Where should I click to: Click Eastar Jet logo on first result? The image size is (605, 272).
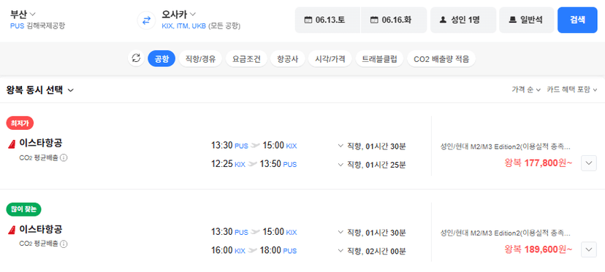[12, 144]
